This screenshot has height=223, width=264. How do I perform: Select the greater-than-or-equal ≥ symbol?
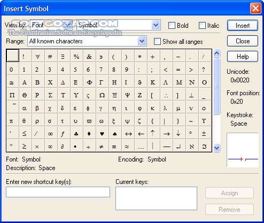coord(26,145)
